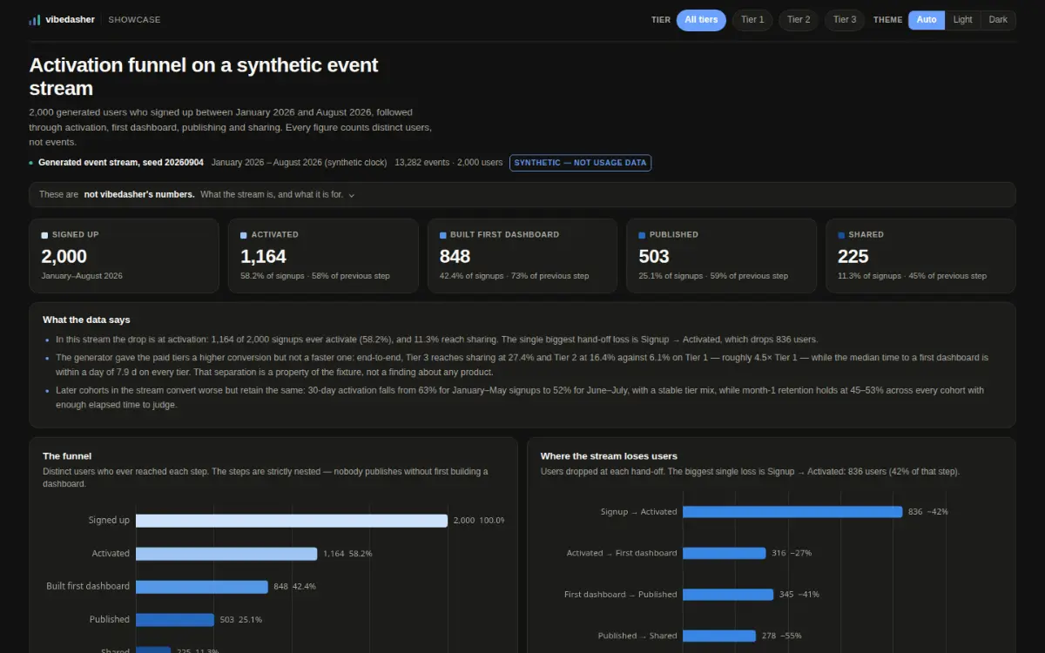Click the 'Activation funnel on a synthetic event stream' heading
Viewport: 1045px width, 653px height.
click(x=204, y=77)
